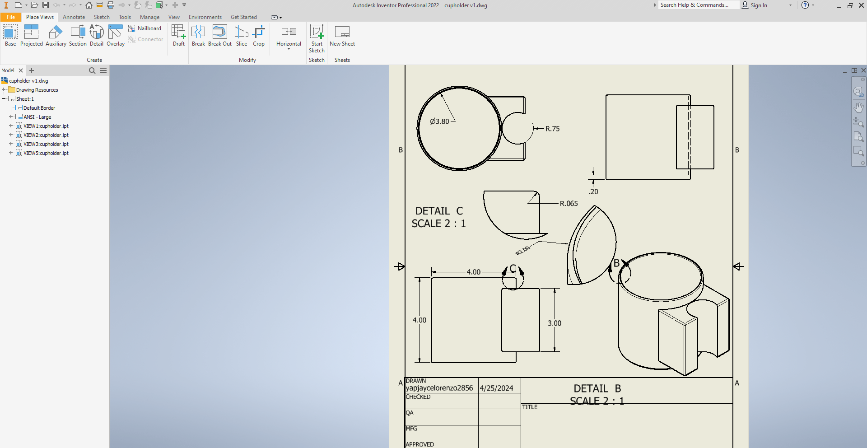Click the Sign In link
Image resolution: width=867 pixels, height=448 pixels.
point(755,5)
